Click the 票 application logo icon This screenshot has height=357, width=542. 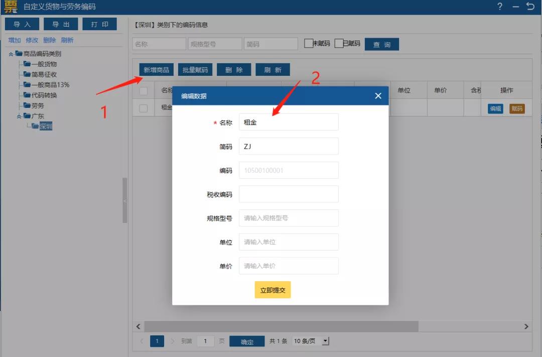(11, 7)
